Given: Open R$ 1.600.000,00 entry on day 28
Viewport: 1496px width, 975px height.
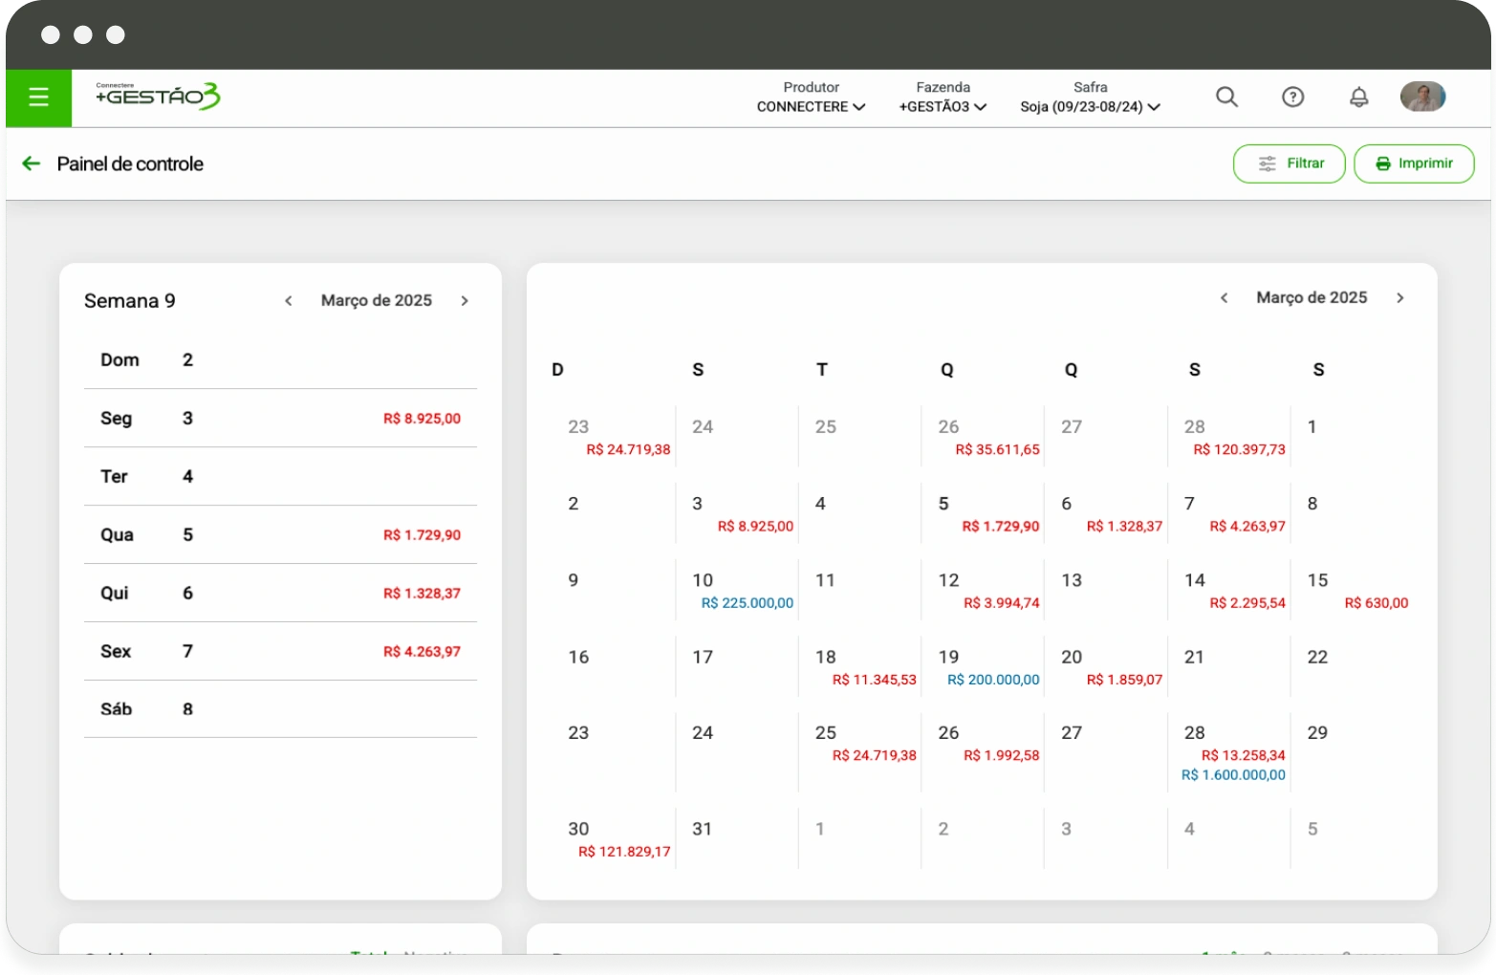Looking at the screenshot, I should (1233, 775).
